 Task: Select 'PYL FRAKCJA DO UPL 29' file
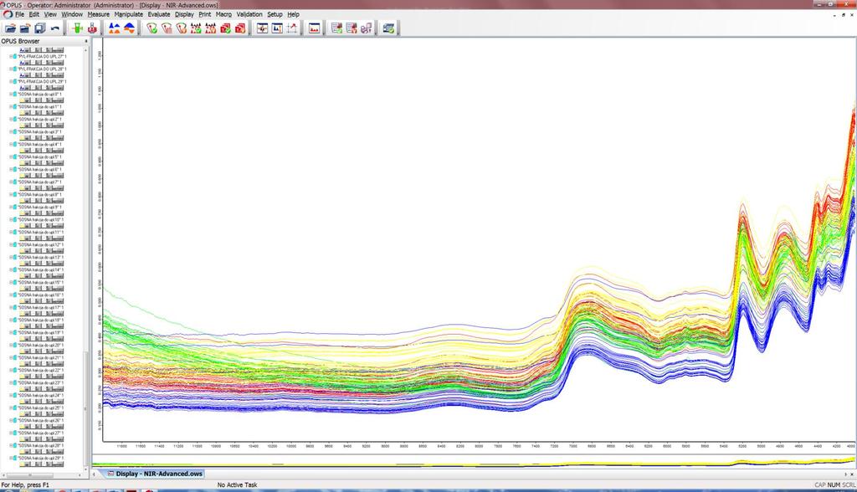coord(42,81)
